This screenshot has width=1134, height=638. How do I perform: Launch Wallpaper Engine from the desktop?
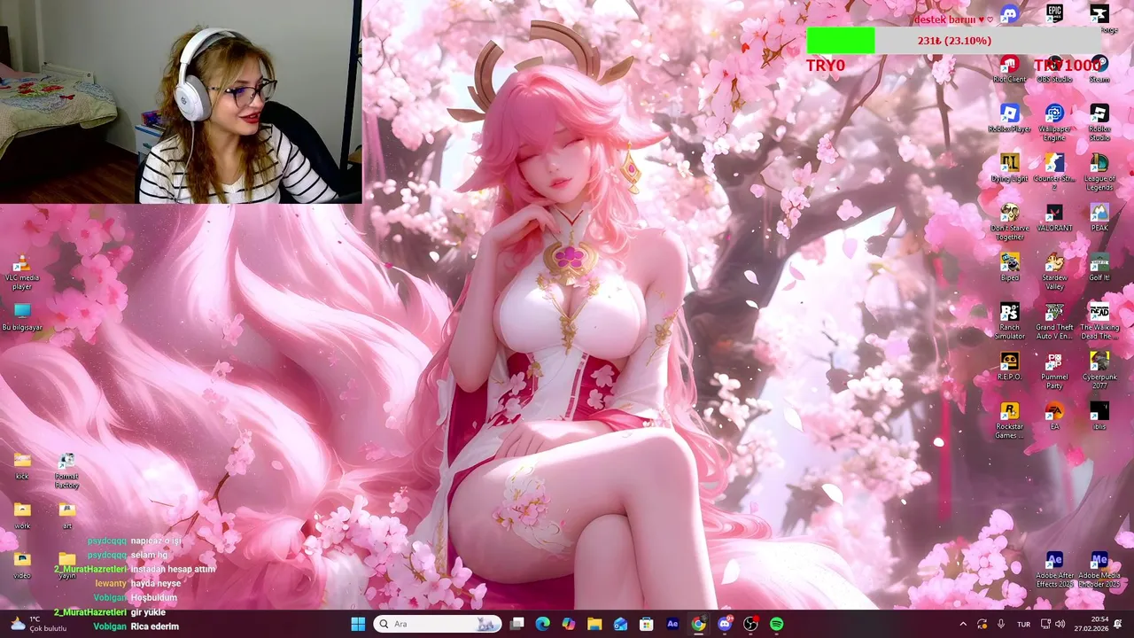[1054, 123]
